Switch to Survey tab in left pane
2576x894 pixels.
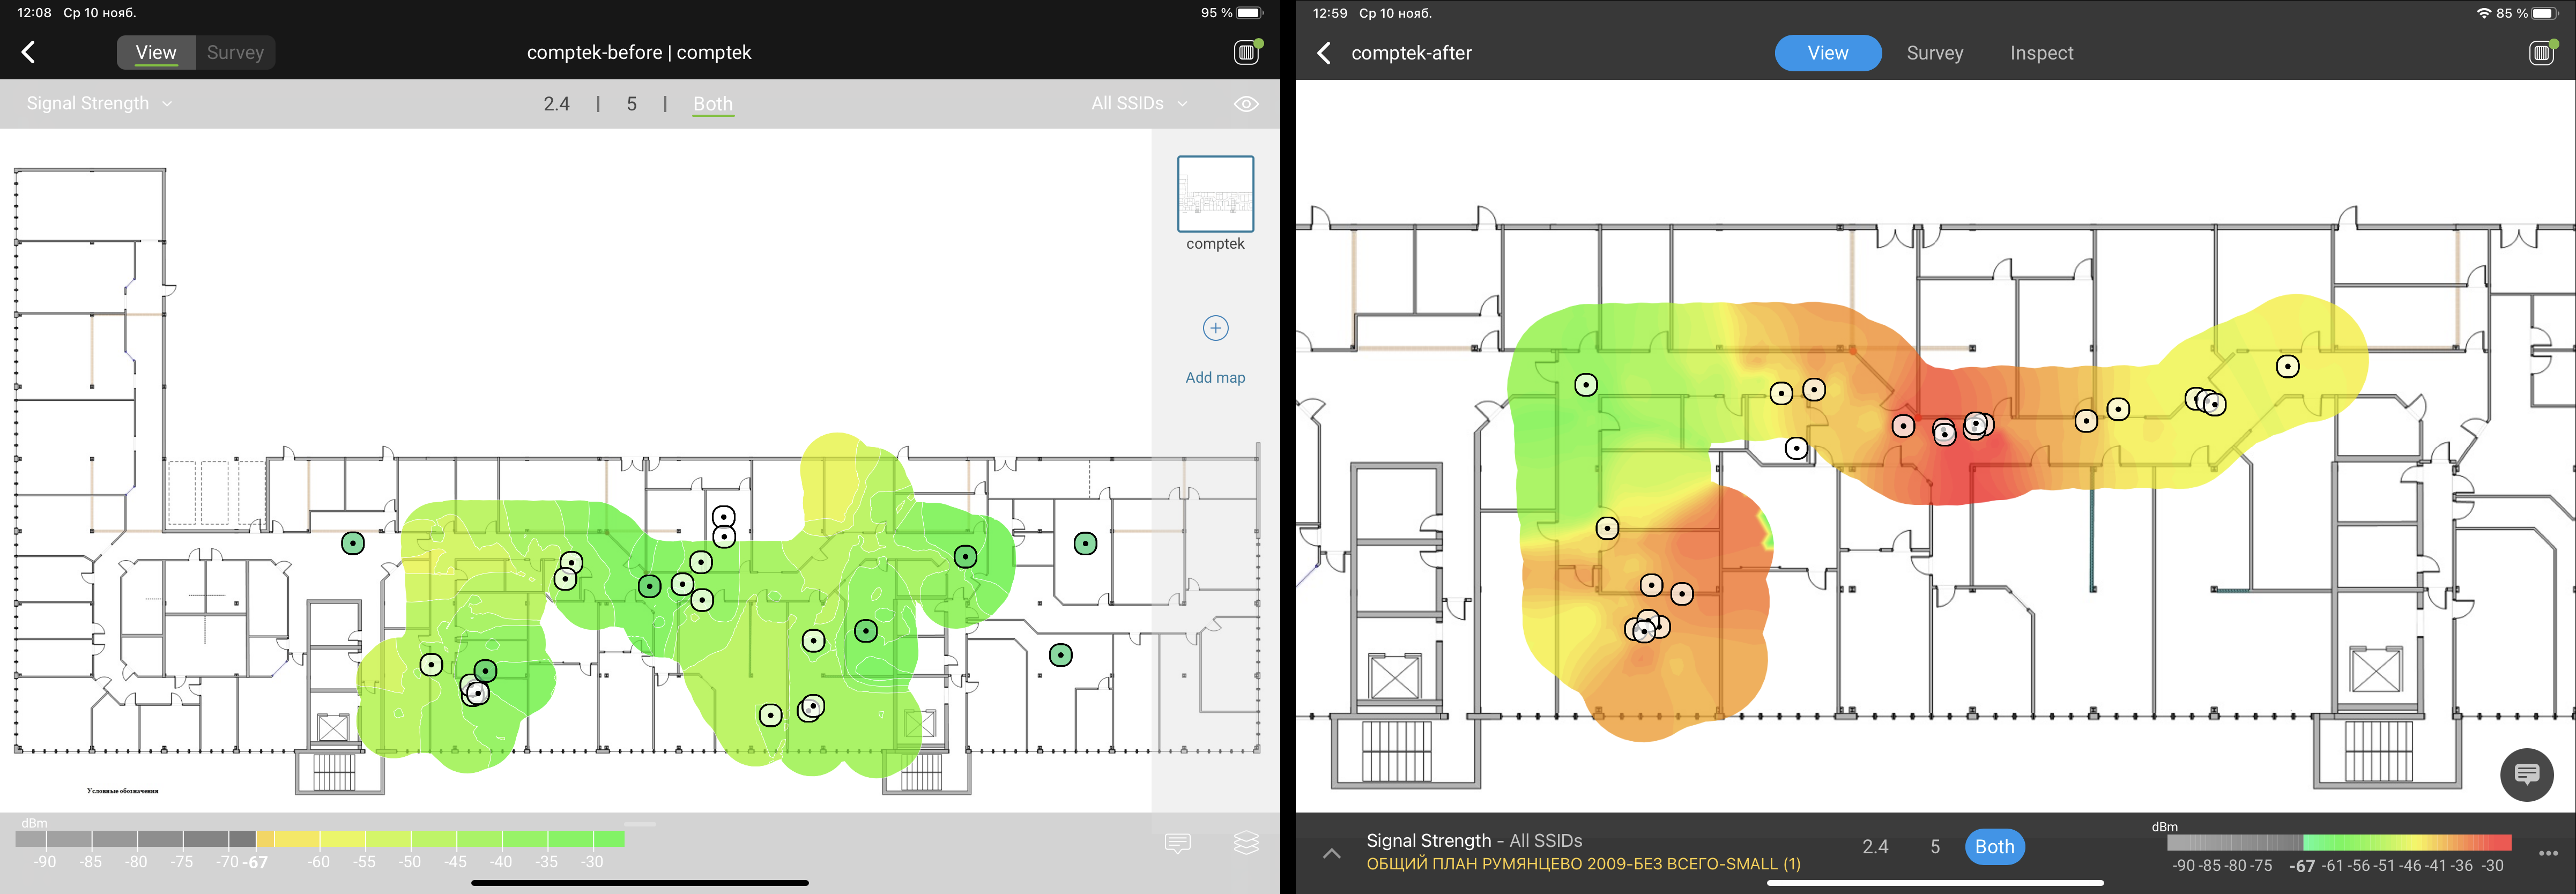(x=235, y=53)
